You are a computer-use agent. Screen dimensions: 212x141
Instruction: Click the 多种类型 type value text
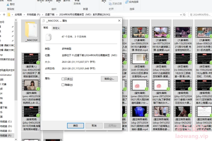(67, 49)
